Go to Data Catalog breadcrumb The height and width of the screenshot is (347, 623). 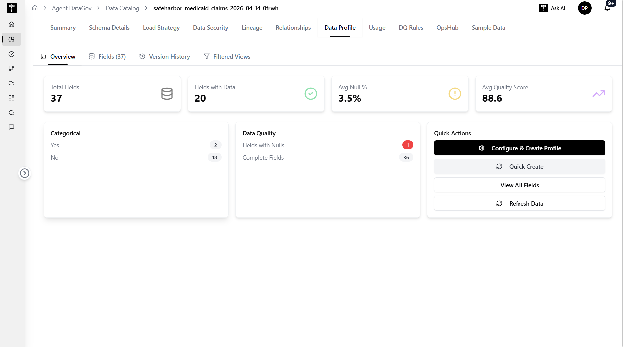click(x=122, y=8)
